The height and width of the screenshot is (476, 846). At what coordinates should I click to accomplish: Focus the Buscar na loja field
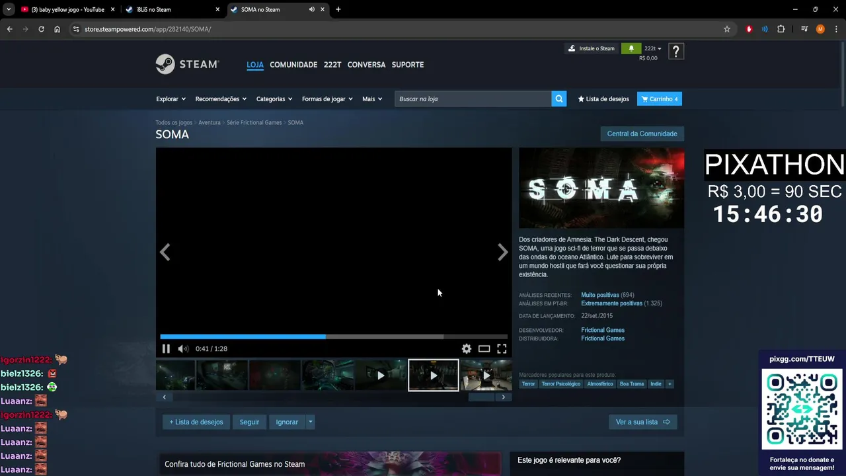click(x=473, y=99)
